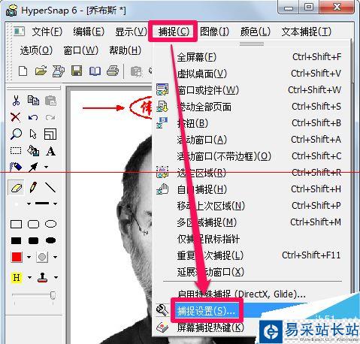Click the Open folder icon

(41, 71)
